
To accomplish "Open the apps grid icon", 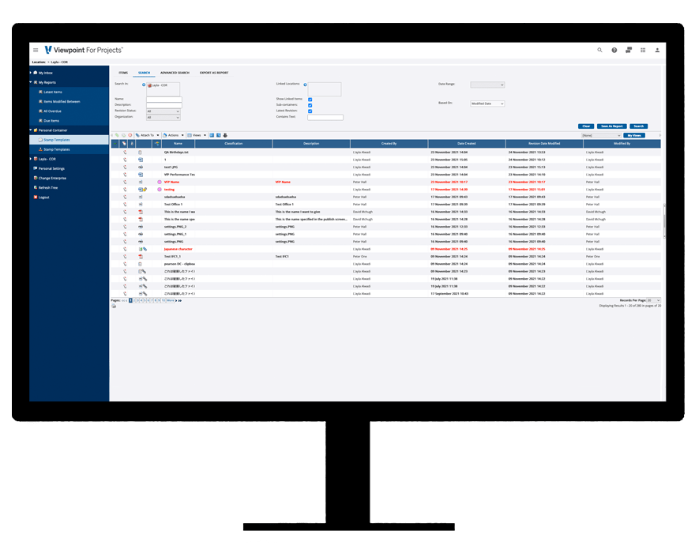I will click(643, 50).
